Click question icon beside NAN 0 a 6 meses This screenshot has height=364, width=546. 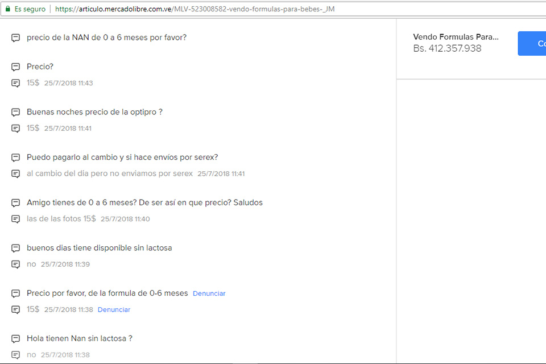(x=16, y=38)
